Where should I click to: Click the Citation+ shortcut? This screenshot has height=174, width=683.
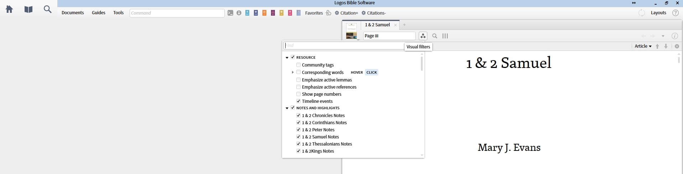coord(346,13)
